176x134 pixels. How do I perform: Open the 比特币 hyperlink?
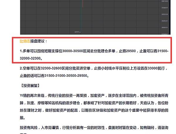click(x=25, y=41)
